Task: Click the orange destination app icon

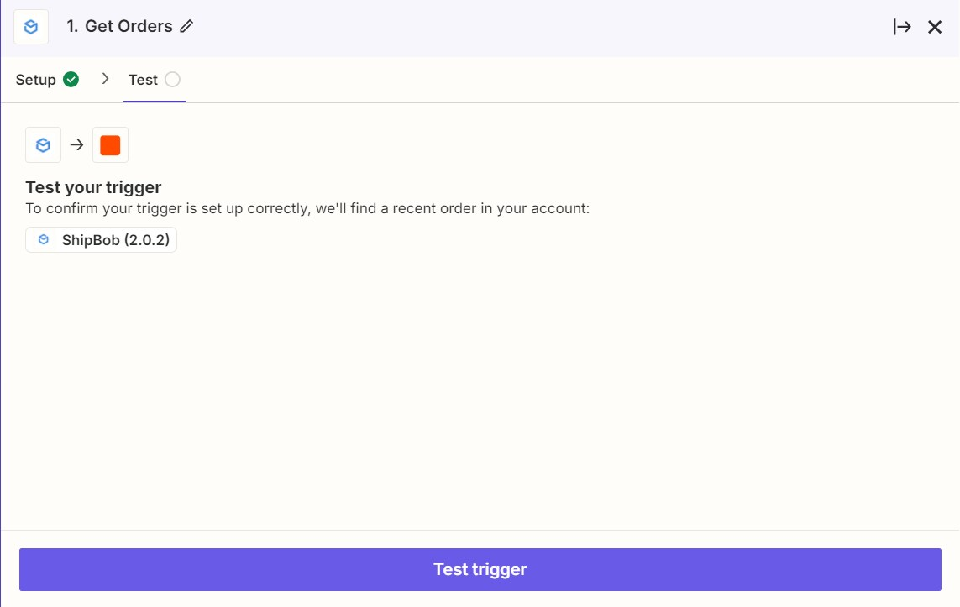Action: tap(110, 144)
